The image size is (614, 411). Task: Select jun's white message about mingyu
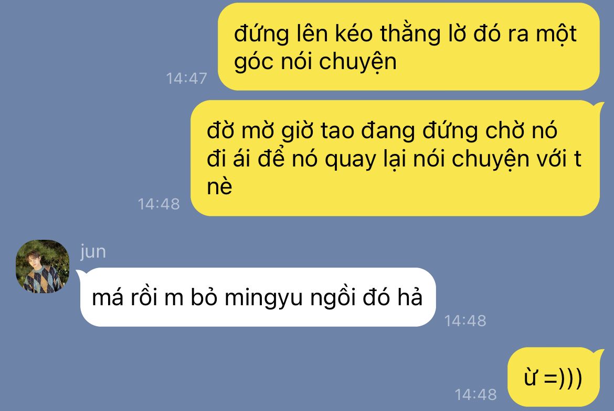tap(258, 297)
